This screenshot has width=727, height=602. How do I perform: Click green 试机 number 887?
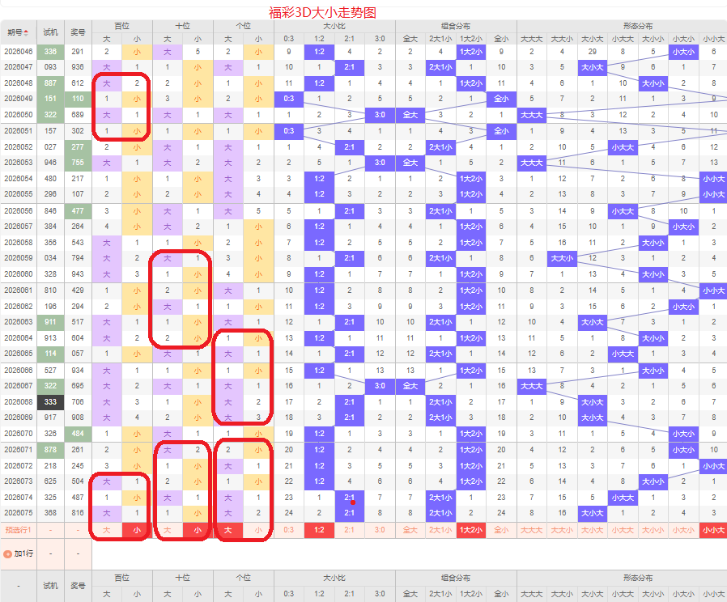coord(50,83)
